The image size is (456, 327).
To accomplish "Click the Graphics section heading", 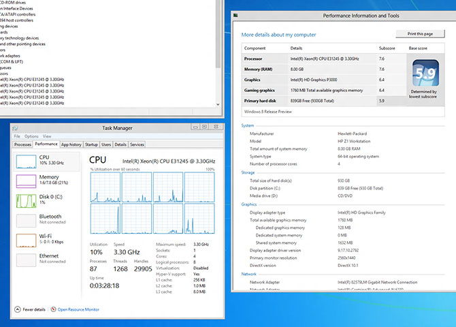I will [x=249, y=204].
